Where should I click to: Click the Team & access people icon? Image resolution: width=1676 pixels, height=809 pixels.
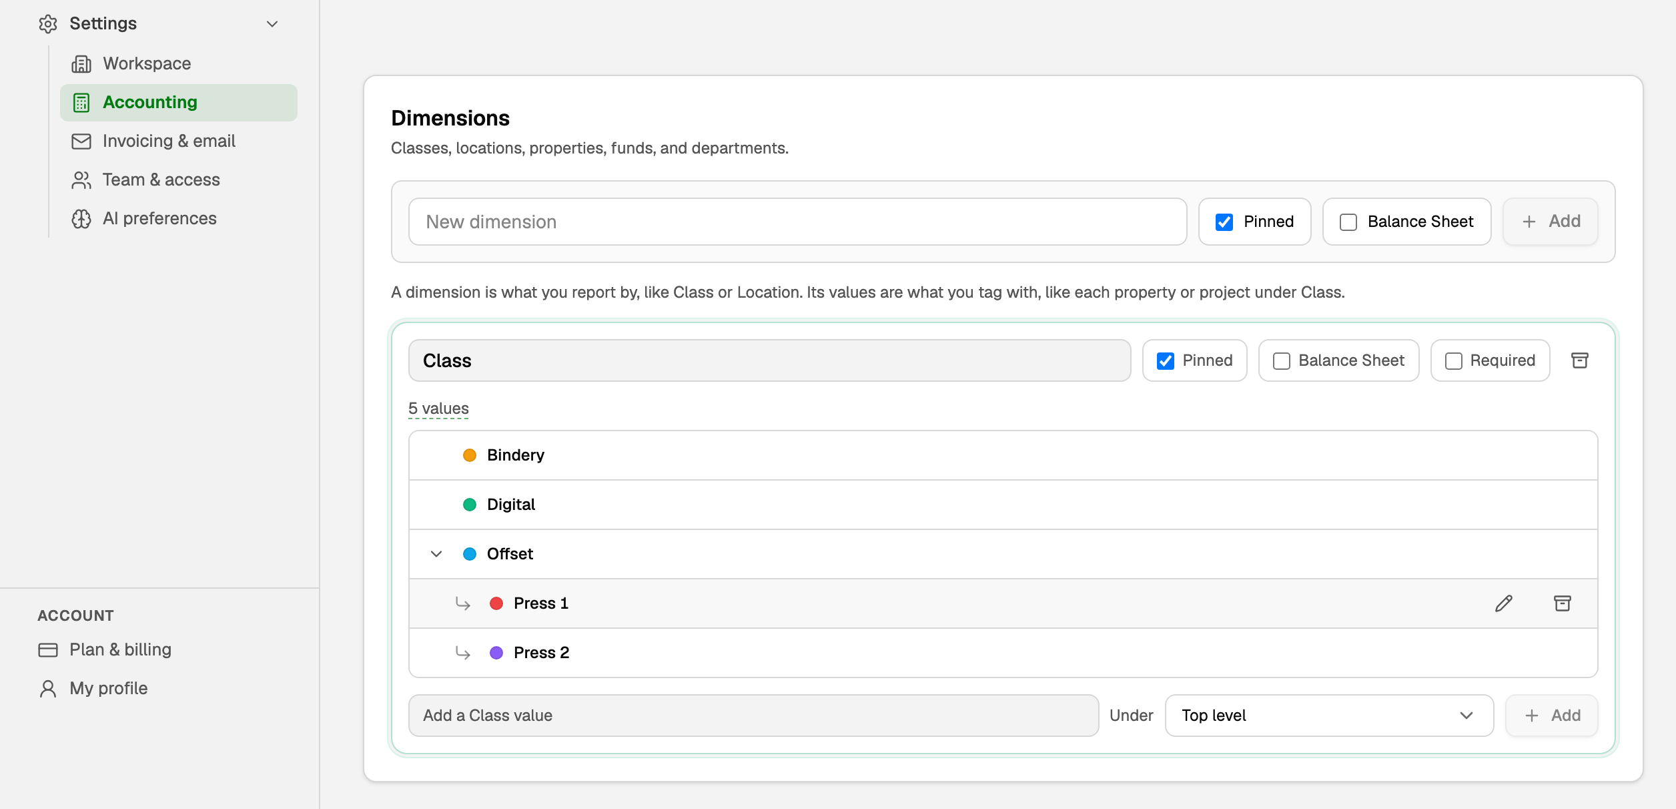pyautogui.click(x=81, y=180)
